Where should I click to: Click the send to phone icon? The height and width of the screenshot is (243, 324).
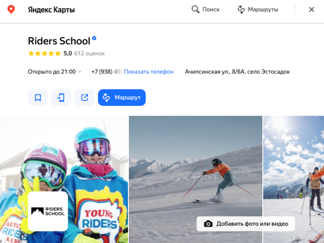coord(61,97)
